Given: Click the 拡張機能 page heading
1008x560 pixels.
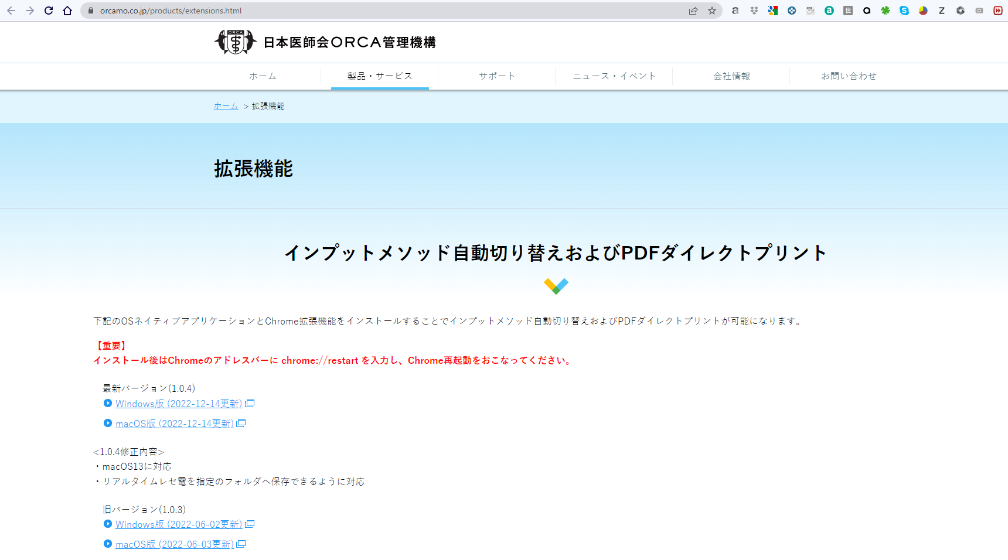Looking at the screenshot, I should point(253,169).
